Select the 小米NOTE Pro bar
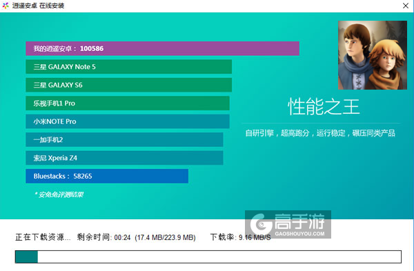 [128, 121]
